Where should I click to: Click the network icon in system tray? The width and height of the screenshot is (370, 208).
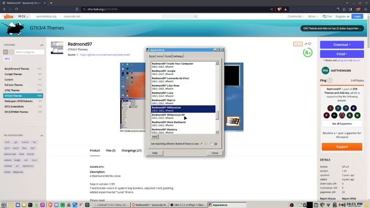(328, 205)
